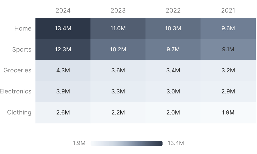Click the 13.4M Home 2024 cell
Image resolution: width=257 pixels, height=154 pixels.
pos(63,28)
